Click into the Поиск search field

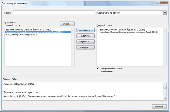click(54, 13)
